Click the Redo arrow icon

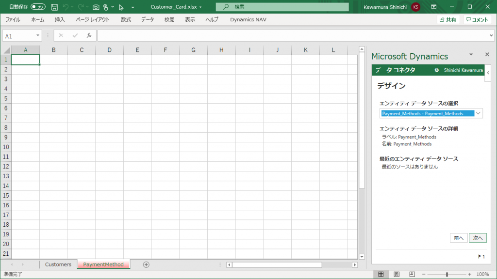(81, 7)
